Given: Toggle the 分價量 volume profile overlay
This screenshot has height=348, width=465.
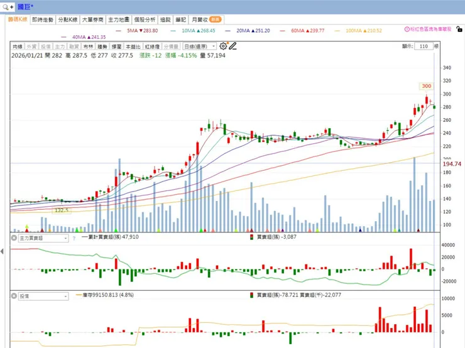Looking at the screenshot, I should [x=171, y=46].
